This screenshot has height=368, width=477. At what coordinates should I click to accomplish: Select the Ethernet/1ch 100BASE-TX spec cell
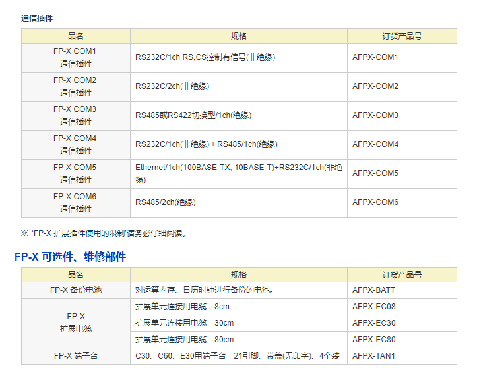point(239,173)
